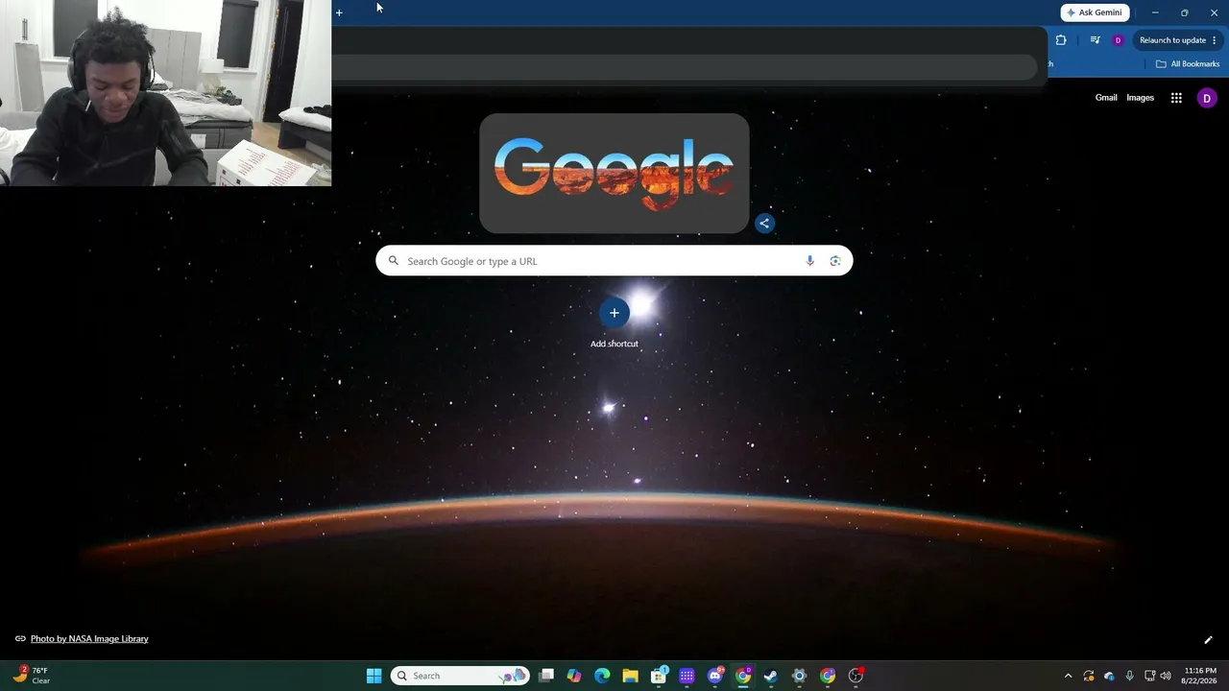Open the Images link
1229x691 pixels.
(1141, 98)
